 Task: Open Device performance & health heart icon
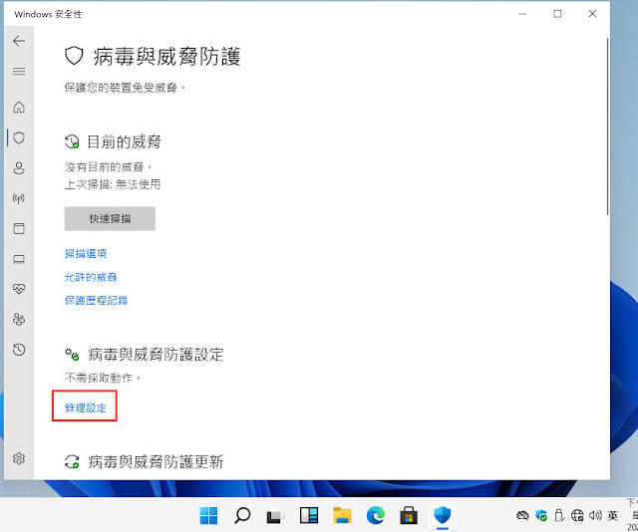pos(19,289)
